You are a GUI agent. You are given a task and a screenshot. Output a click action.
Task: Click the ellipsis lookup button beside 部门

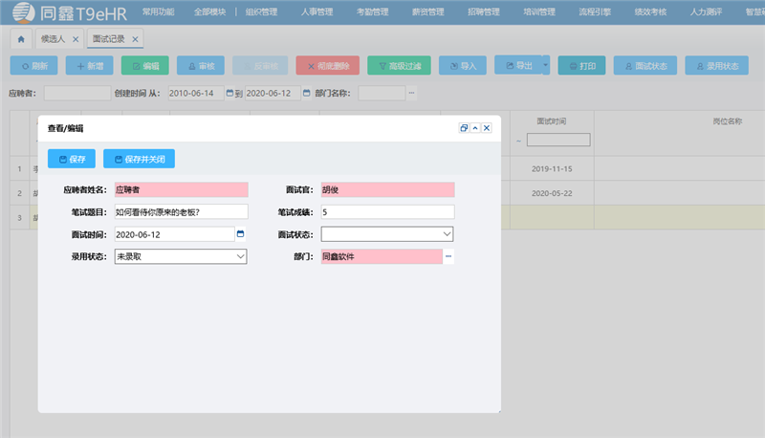(x=448, y=256)
